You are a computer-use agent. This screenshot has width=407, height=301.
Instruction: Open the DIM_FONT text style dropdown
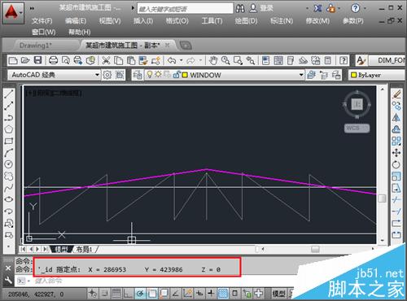[x=387, y=60]
